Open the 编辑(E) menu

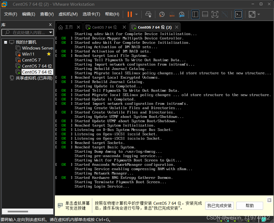click(28, 14)
